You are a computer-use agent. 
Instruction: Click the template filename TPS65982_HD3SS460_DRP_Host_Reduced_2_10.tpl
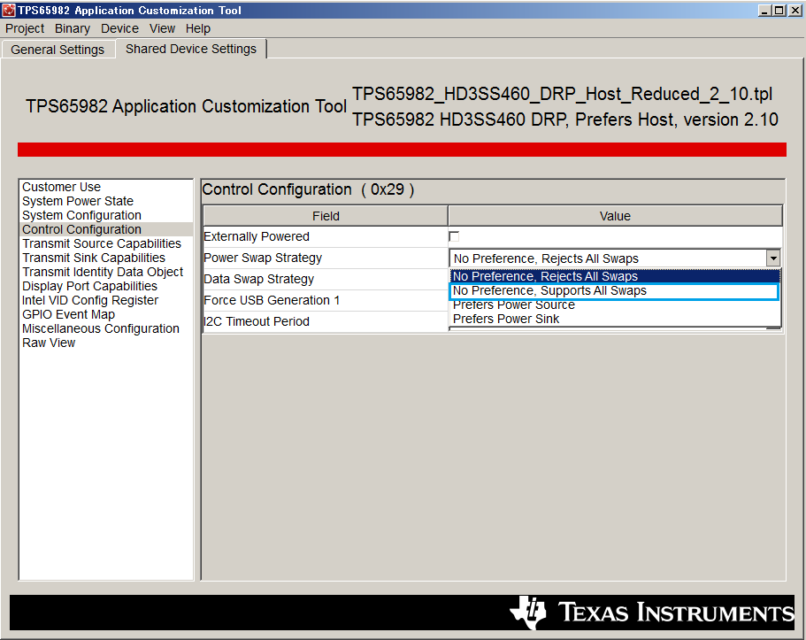(562, 94)
